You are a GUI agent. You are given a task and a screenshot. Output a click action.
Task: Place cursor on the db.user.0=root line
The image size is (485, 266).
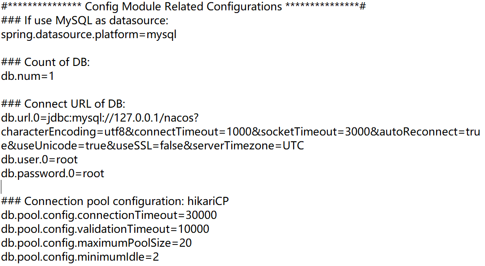[40, 160]
